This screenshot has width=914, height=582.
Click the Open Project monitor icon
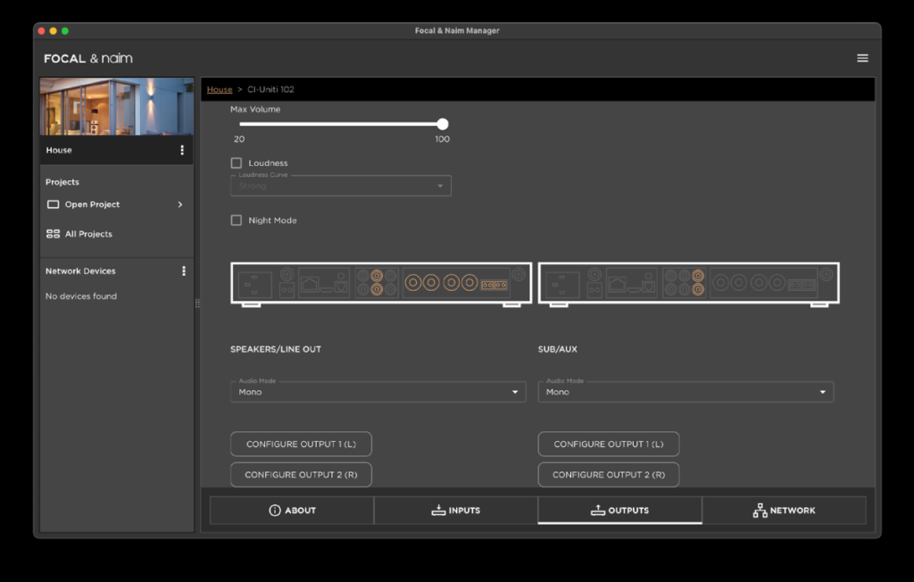click(53, 204)
